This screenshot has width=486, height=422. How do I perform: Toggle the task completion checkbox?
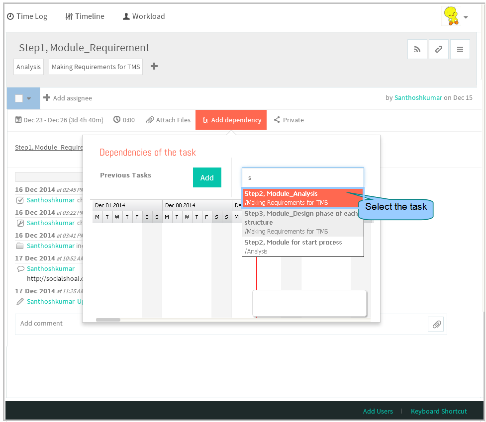pos(19,98)
